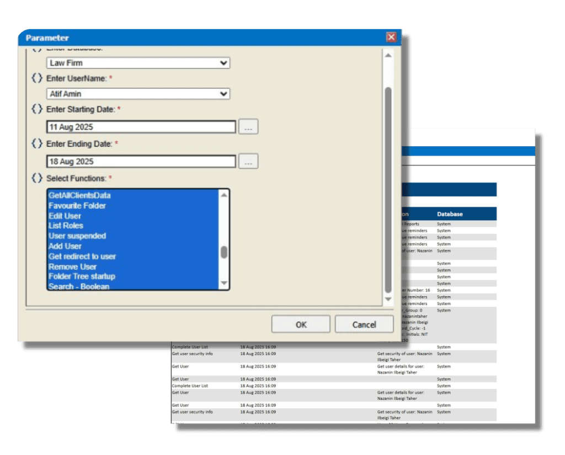Pick User suspended in functions list
Viewport: 565px width, 455px height.
click(77, 236)
